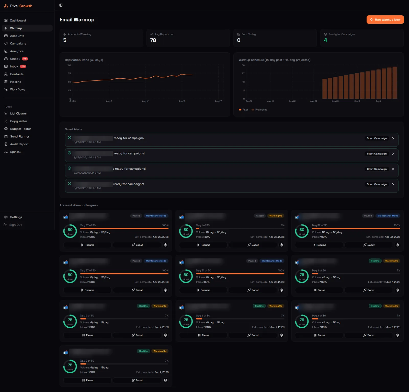This screenshot has height=392, width=409.
Task: Open the Send Planner tool
Action: pyautogui.click(x=27, y=136)
